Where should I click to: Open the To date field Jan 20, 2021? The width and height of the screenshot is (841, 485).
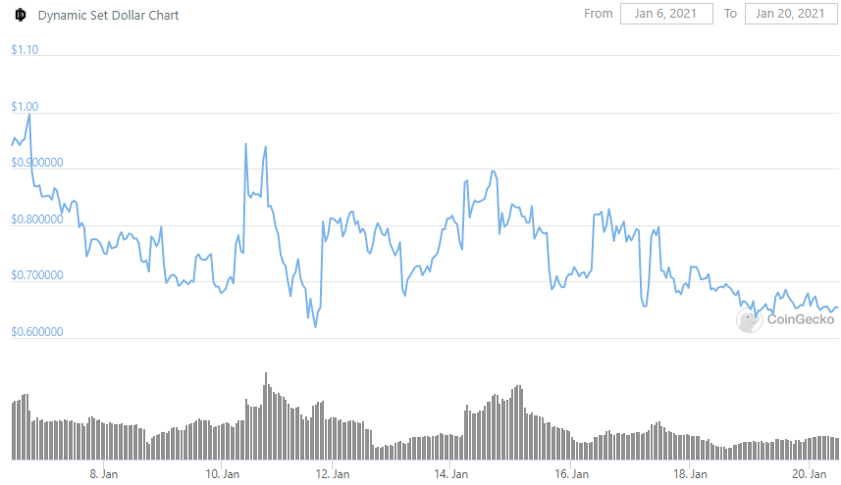(790, 14)
